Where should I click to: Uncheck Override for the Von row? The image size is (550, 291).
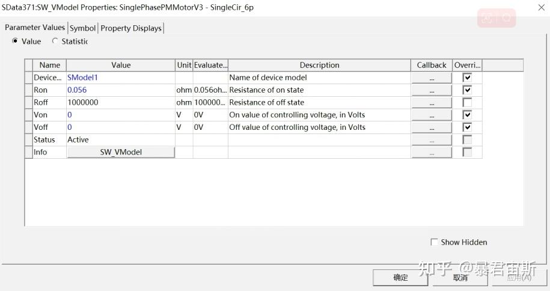(x=467, y=115)
